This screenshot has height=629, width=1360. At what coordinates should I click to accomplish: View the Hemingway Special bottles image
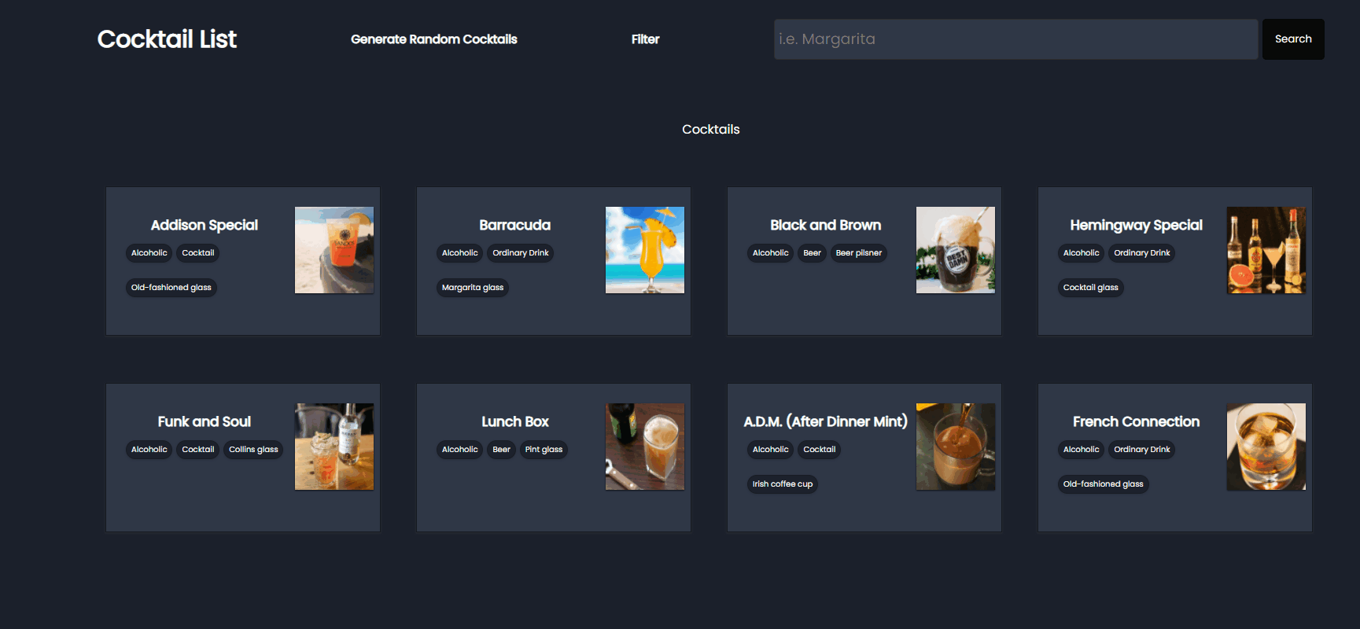point(1266,250)
